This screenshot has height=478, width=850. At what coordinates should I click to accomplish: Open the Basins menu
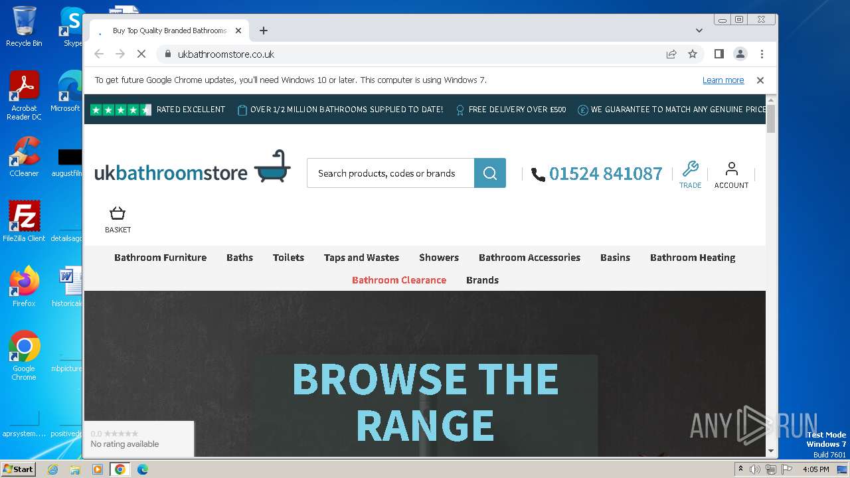coord(615,258)
